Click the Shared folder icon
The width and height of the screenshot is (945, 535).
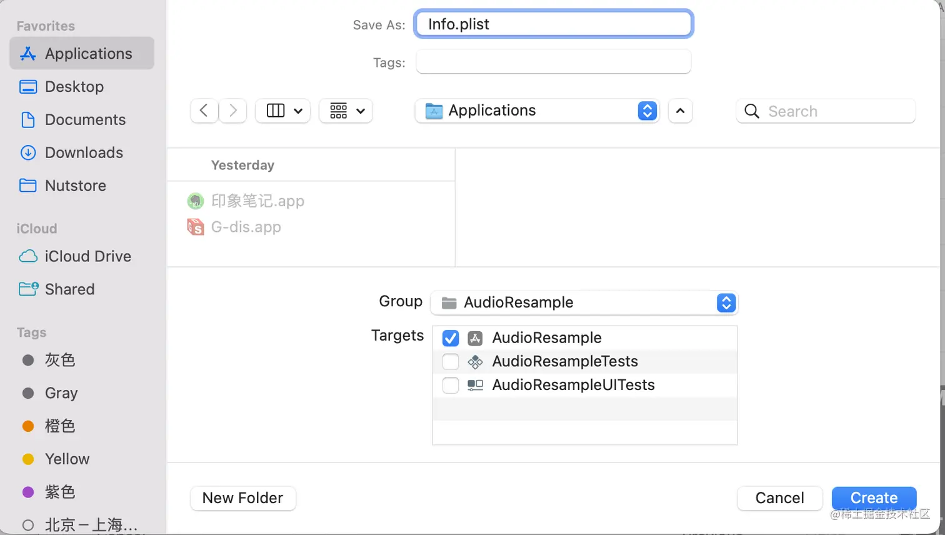[28, 289]
